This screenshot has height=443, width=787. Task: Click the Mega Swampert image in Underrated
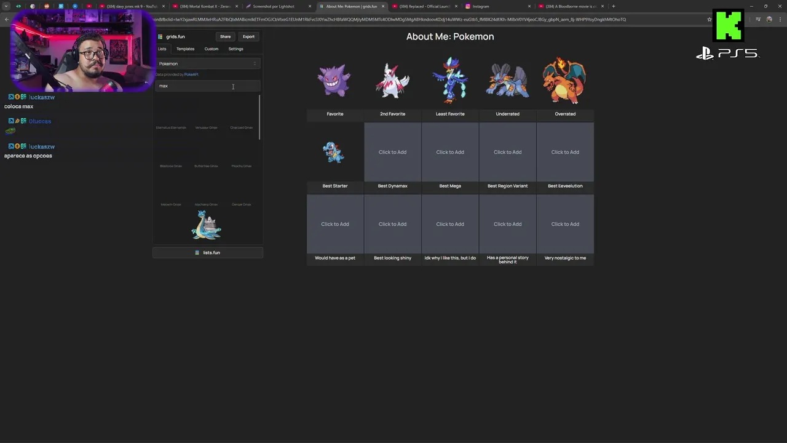click(507, 81)
